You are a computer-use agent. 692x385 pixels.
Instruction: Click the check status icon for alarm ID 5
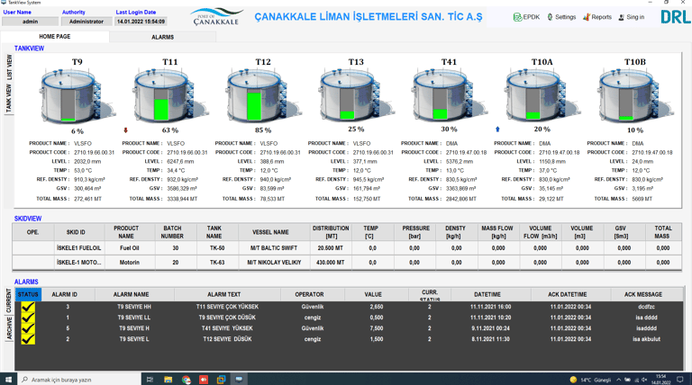[28, 328]
